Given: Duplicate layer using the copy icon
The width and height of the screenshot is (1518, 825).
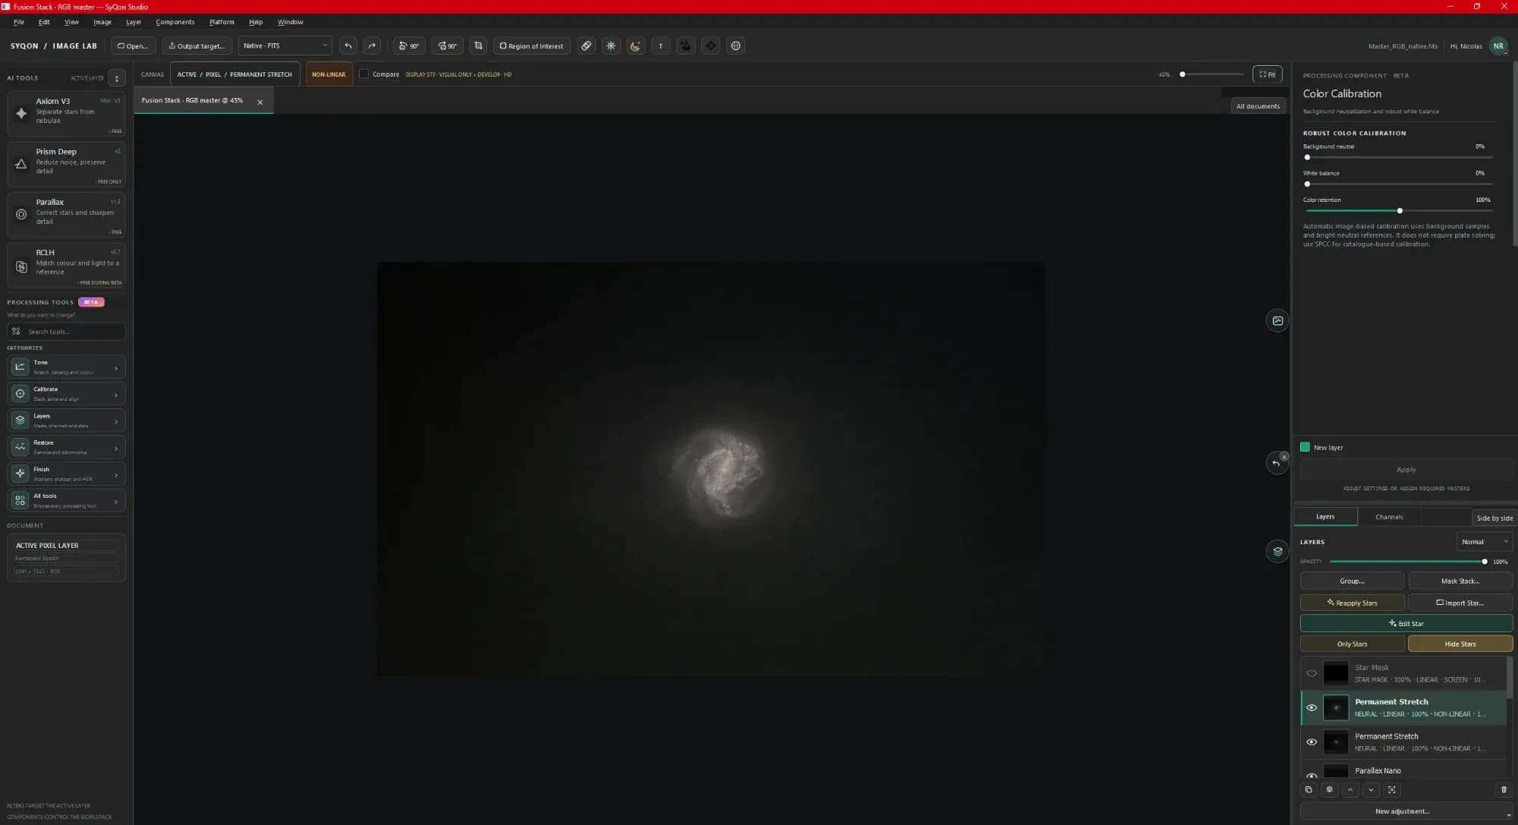Looking at the screenshot, I should [1309, 789].
